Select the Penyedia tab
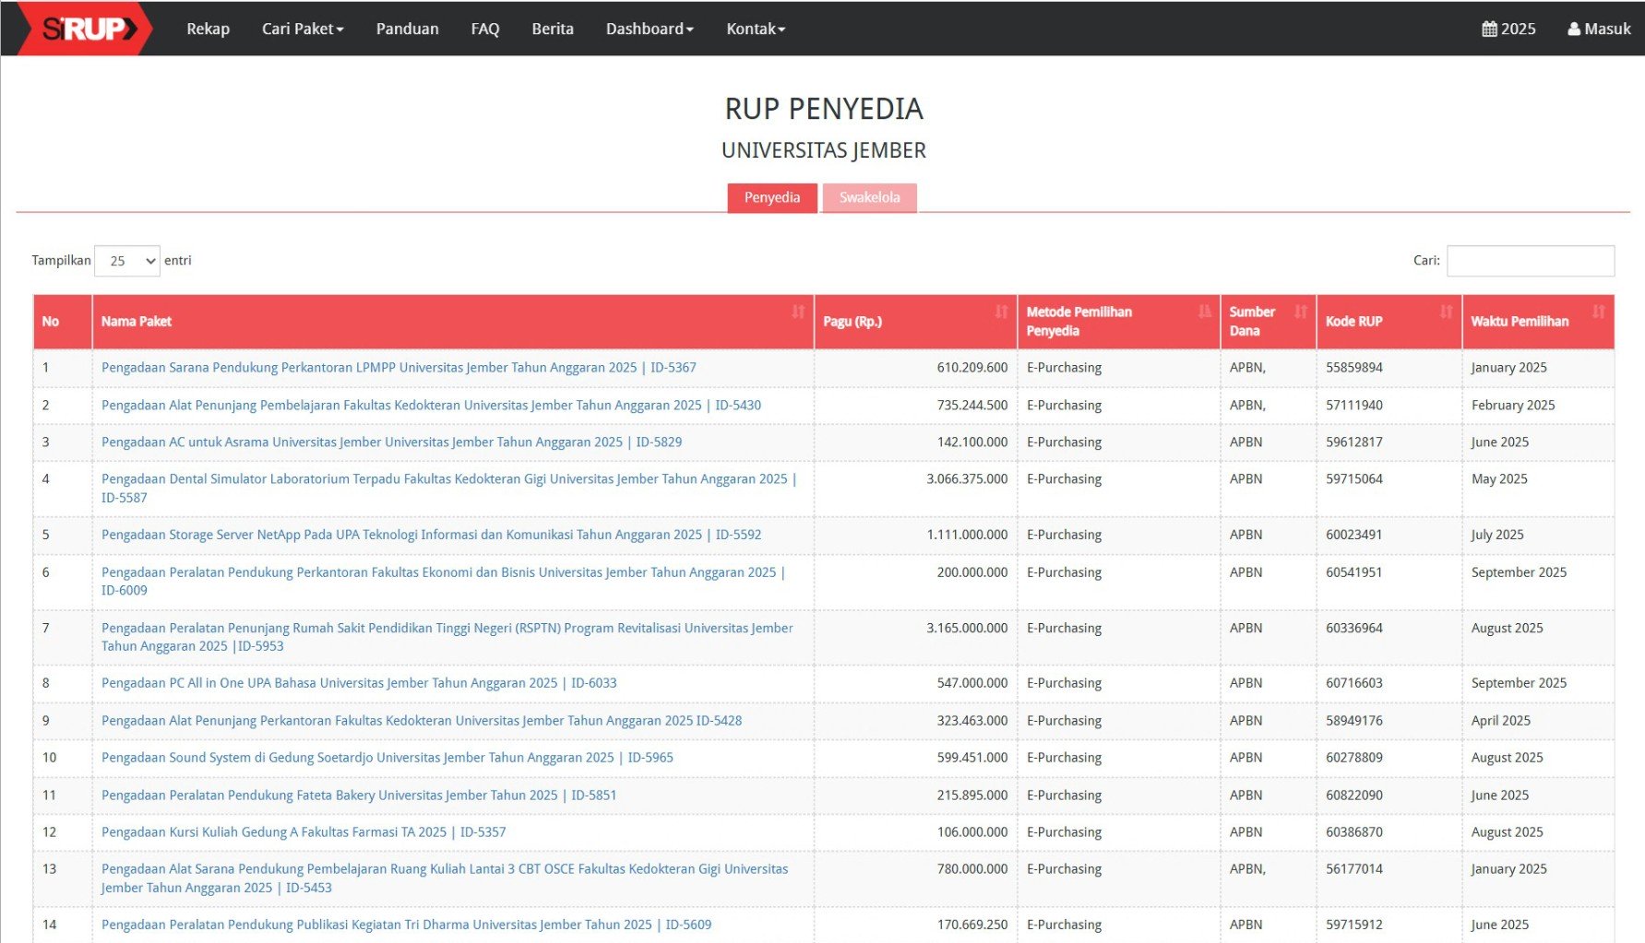 [x=772, y=197]
